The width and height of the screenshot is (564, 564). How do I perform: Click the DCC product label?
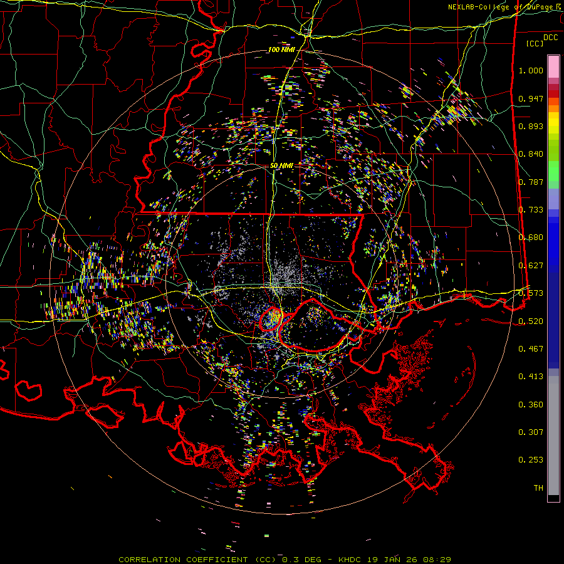pyautogui.click(x=551, y=38)
